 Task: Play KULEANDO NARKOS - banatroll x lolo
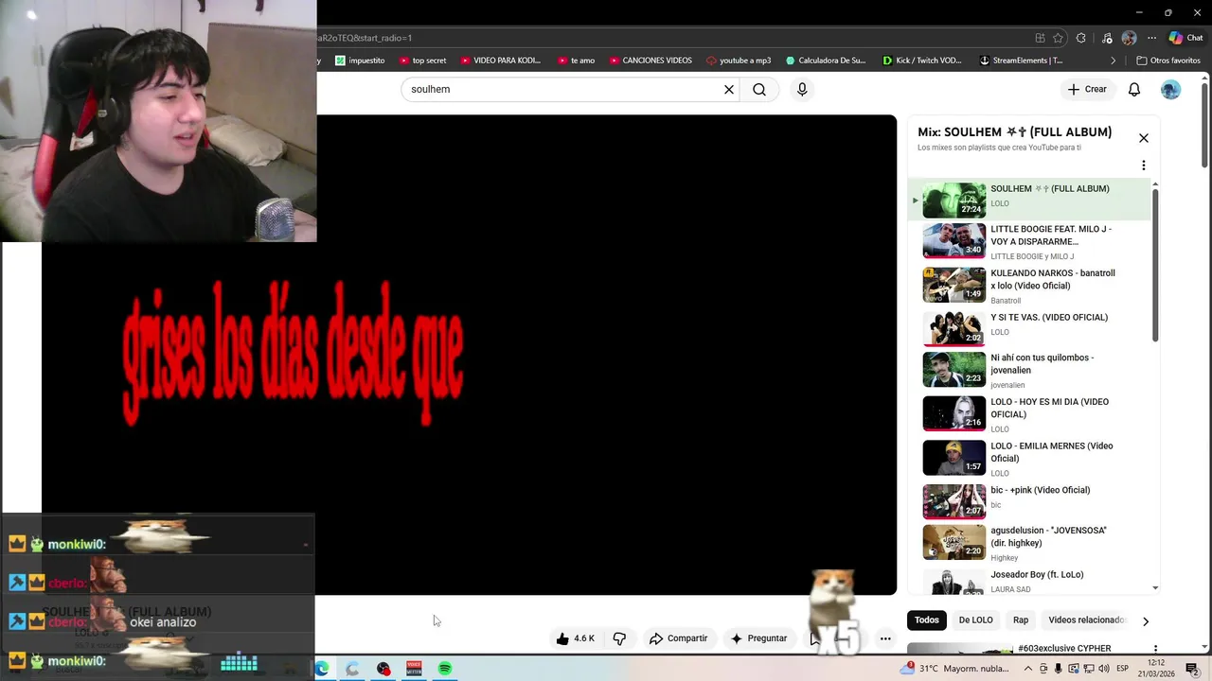click(1029, 286)
